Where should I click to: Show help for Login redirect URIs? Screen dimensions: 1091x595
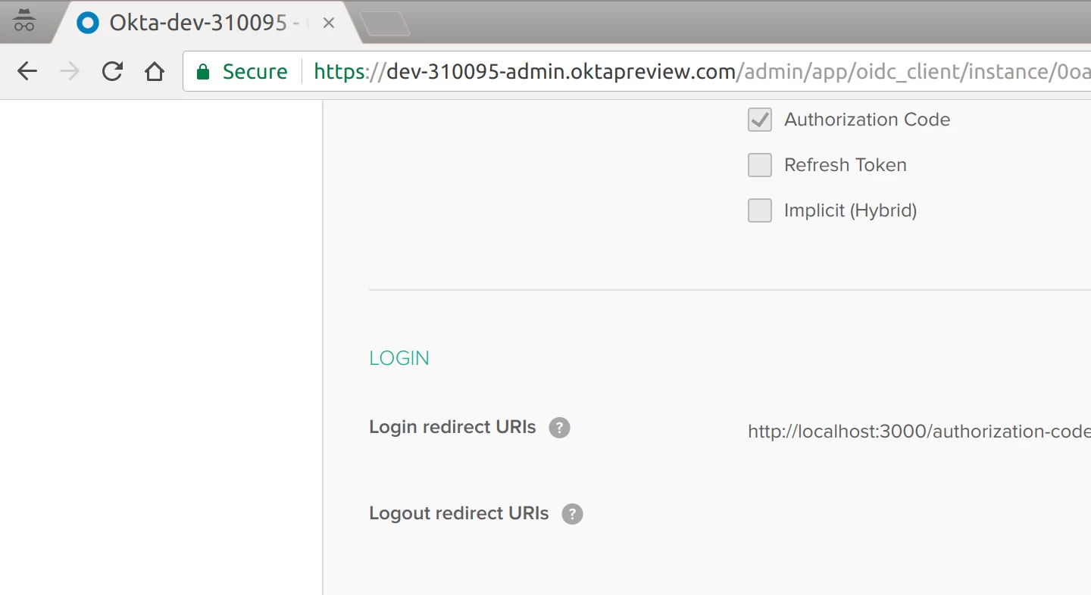pos(559,428)
